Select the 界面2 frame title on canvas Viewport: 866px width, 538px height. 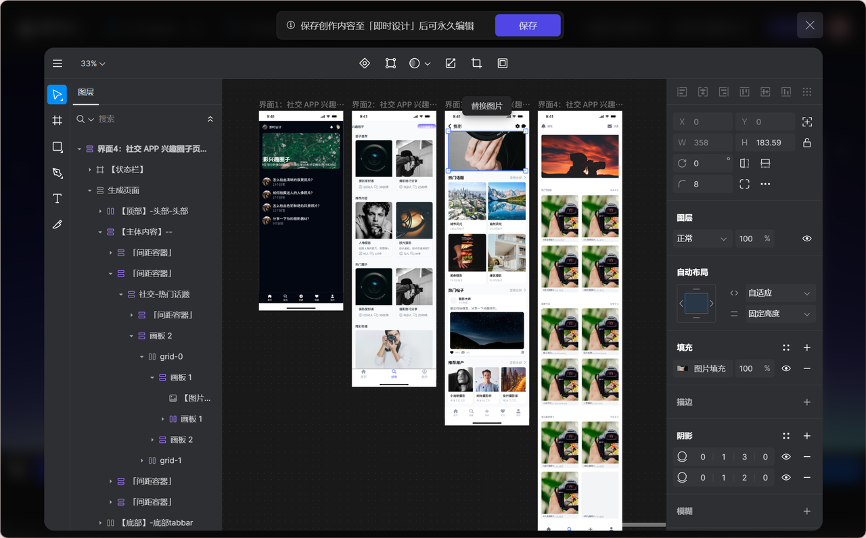tap(394, 105)
